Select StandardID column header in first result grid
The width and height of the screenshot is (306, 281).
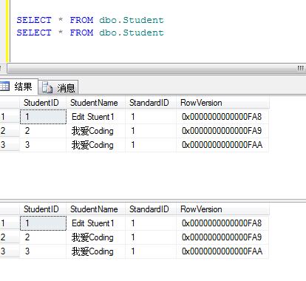[151, 103]
